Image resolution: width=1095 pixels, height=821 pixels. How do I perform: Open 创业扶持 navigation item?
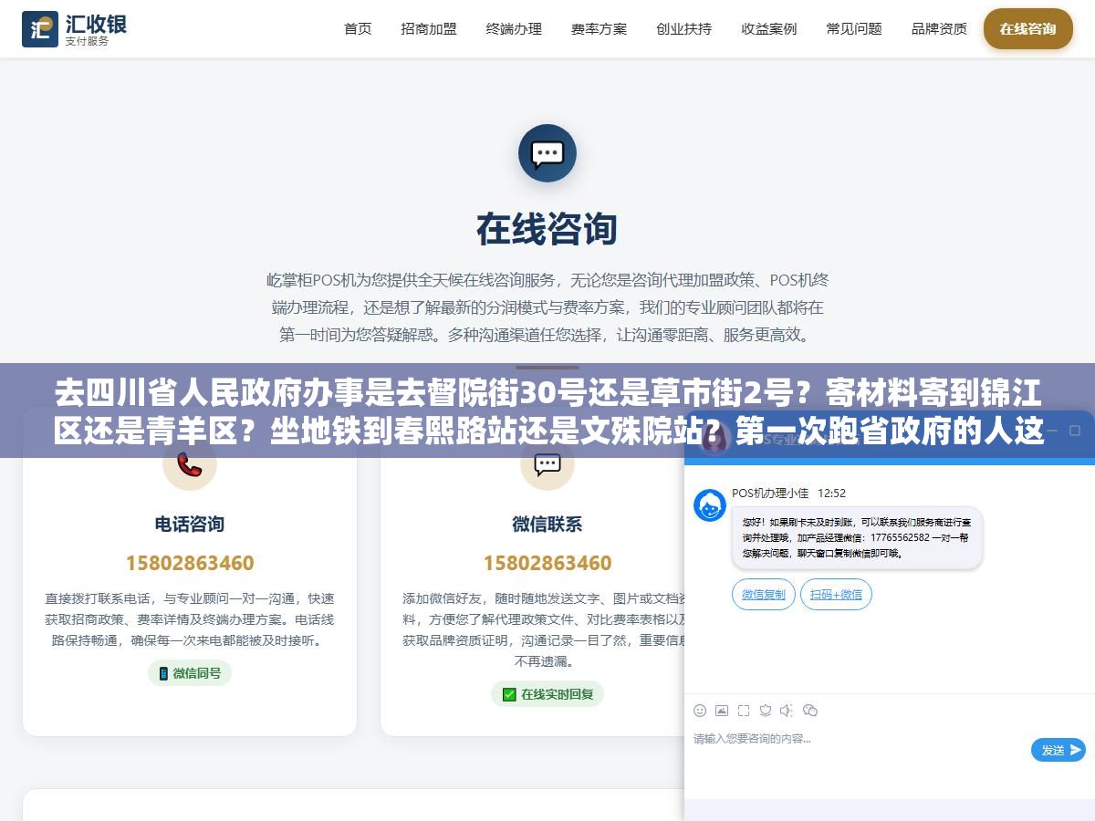(x=684, y=29)
